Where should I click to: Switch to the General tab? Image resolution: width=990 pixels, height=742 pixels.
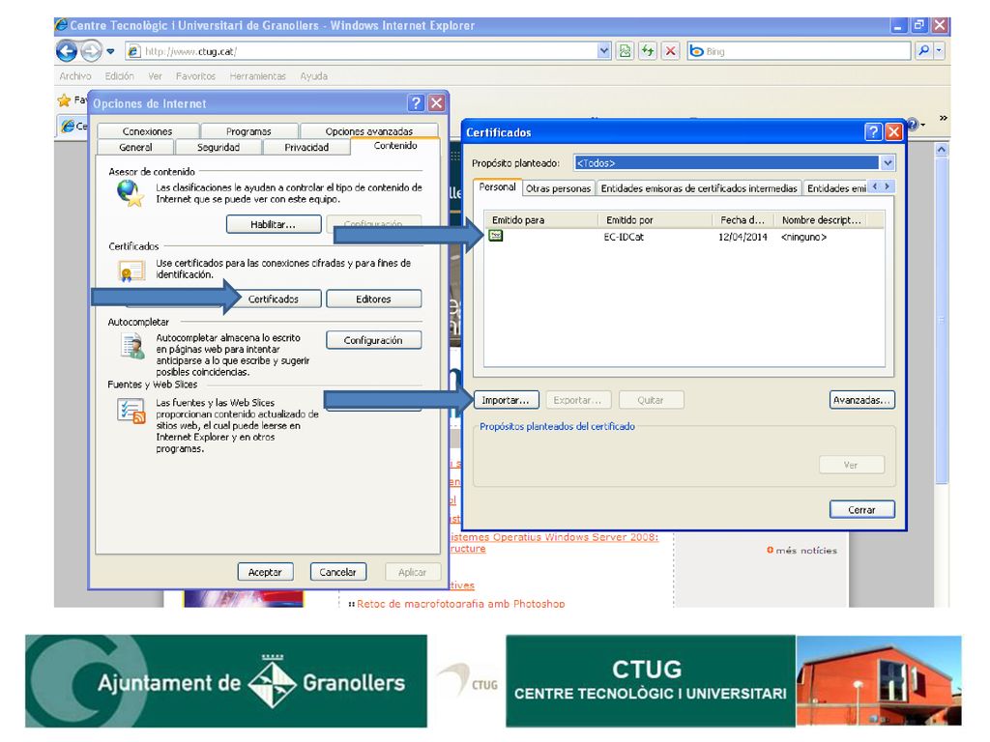click(135, 147)
